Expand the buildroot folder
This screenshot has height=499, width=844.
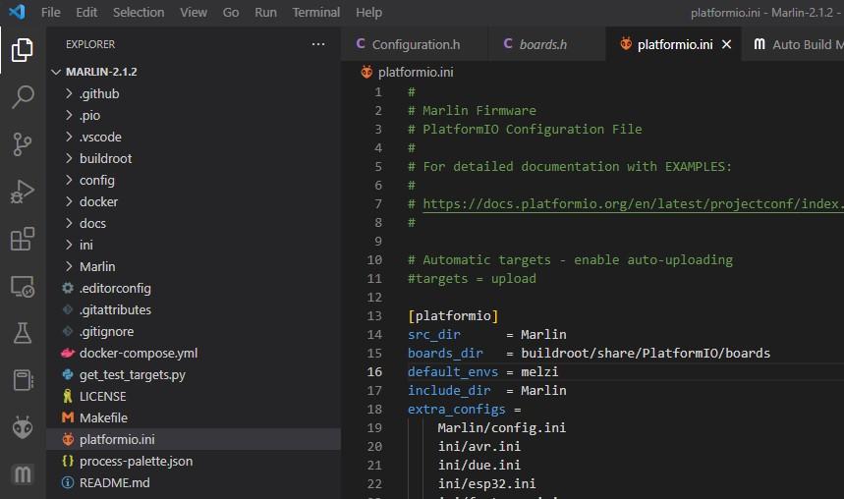point(105,158)
